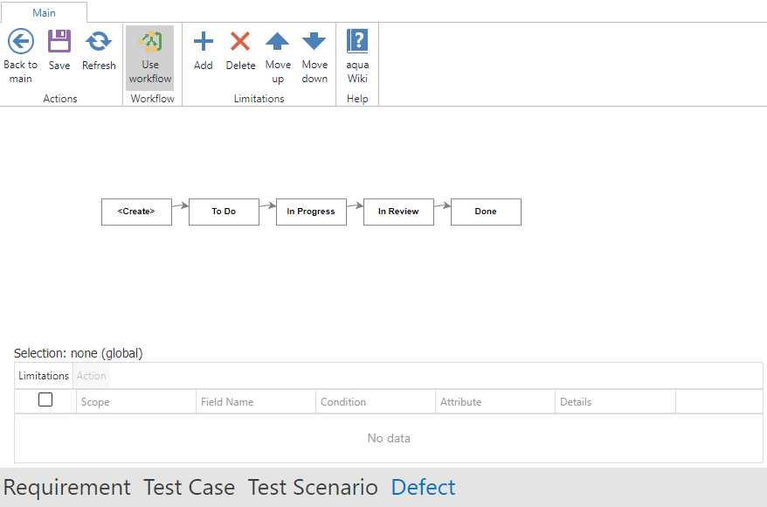The width and height of the screenshot is (767, 507).
Task: Open the aqua Wiki help
Action: tap(357, 42)
